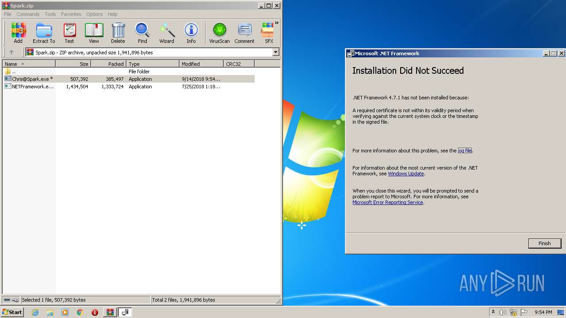The width and height of the screenshot is (566, 318).
Task: Select the Chris@Spark.exe file
Action: pyautogui.click(x=129, y=79)
